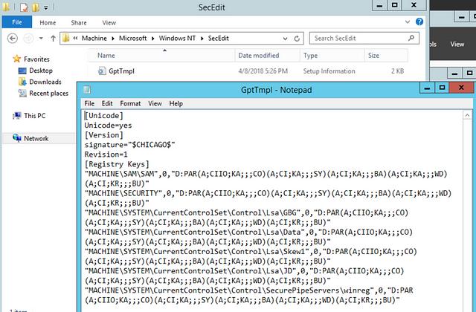This screenshot has width=476, height=312.
Task: Open Recent places in navigation pane
Action: (x=48, y=94)
